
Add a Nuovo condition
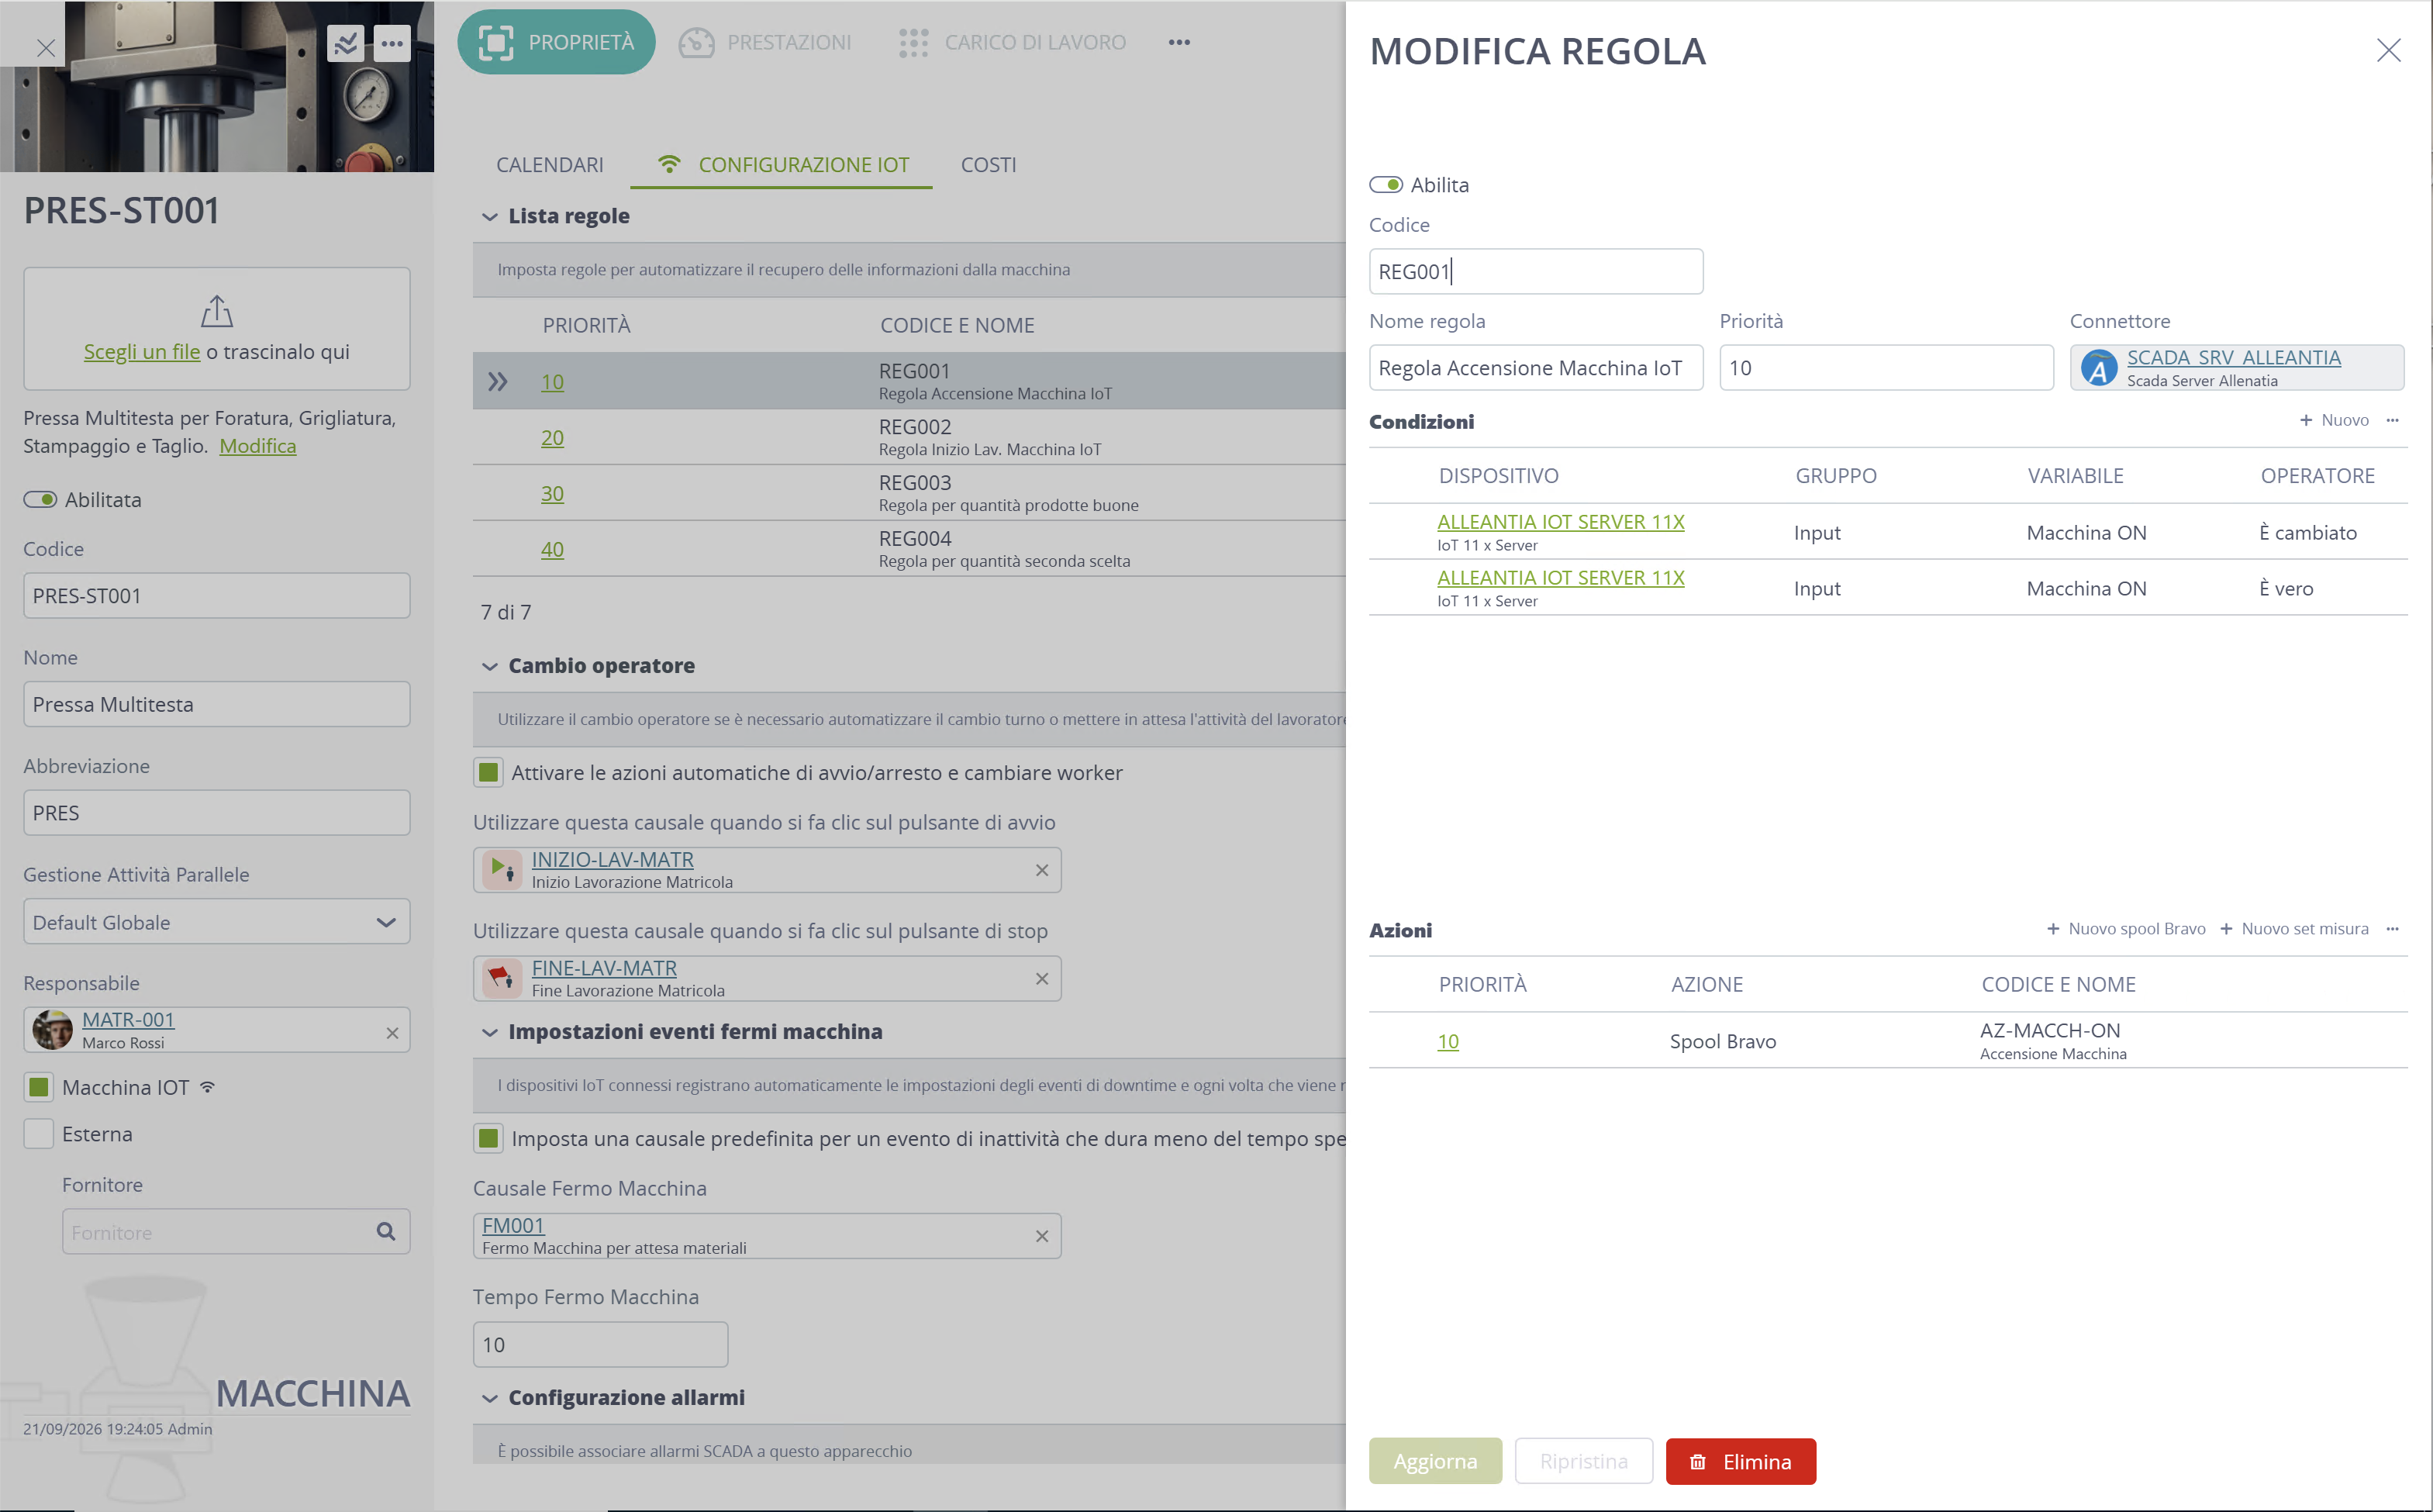(x=2335, y=420)
